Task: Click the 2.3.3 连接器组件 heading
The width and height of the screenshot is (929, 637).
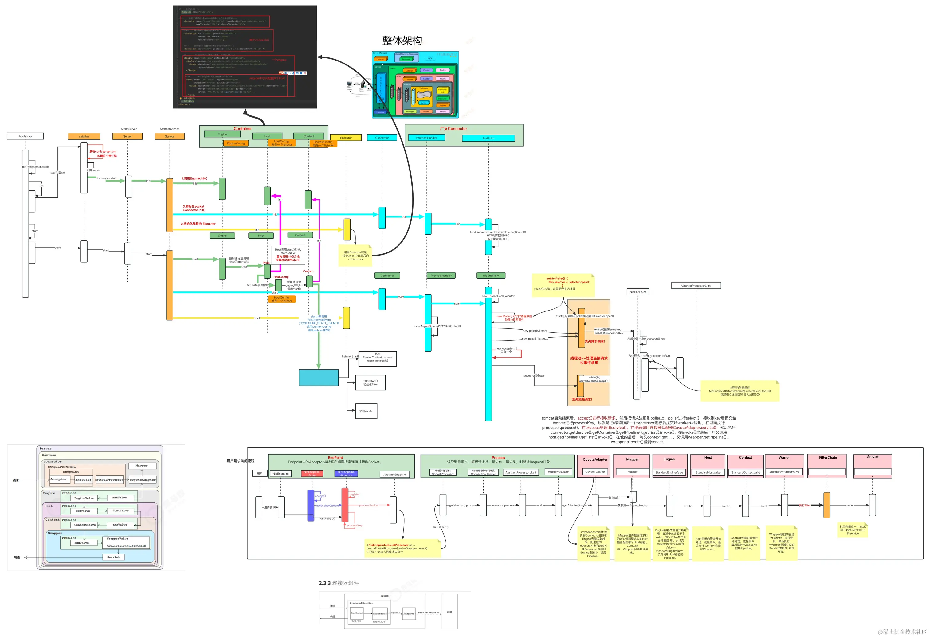Action: pyautogui.click(x=339, y=583)
